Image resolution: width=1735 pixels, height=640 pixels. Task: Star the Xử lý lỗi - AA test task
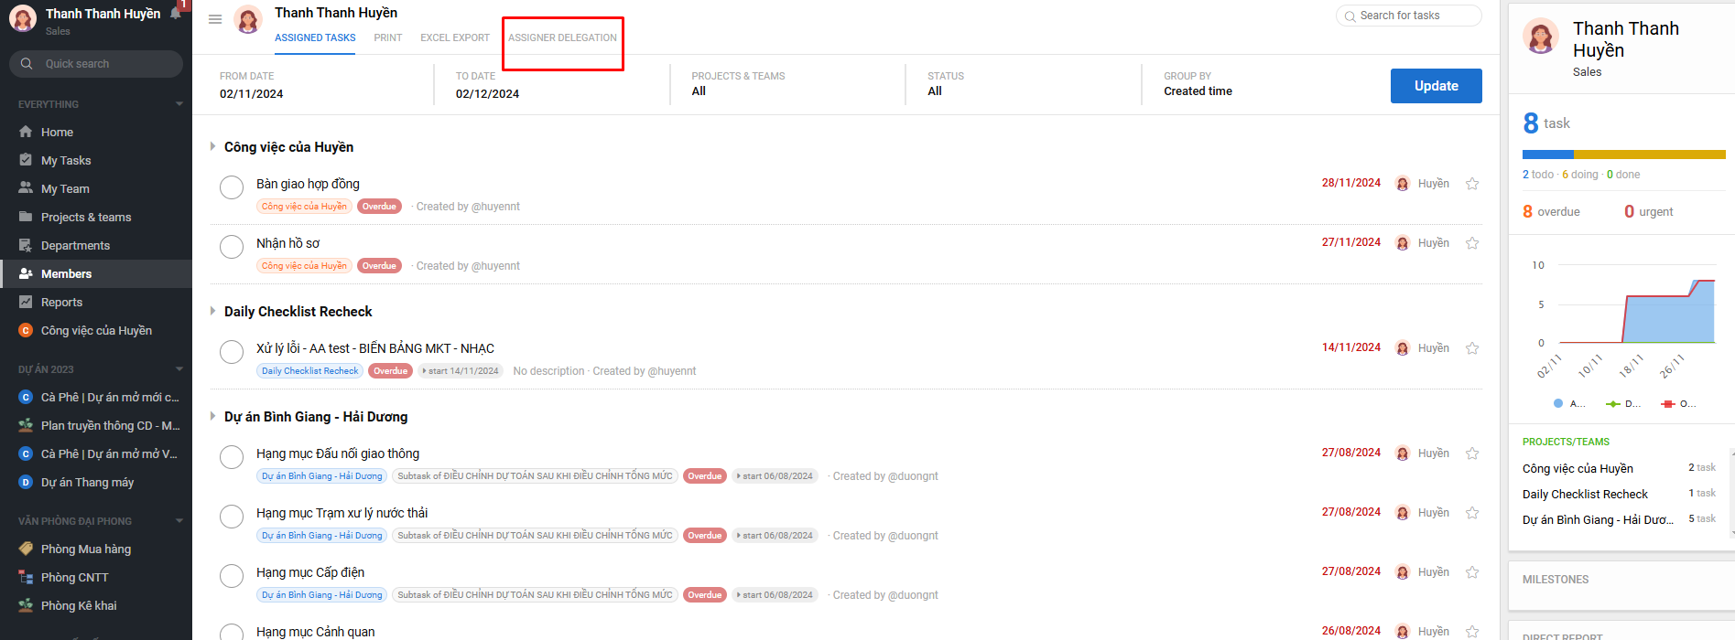1472,348
